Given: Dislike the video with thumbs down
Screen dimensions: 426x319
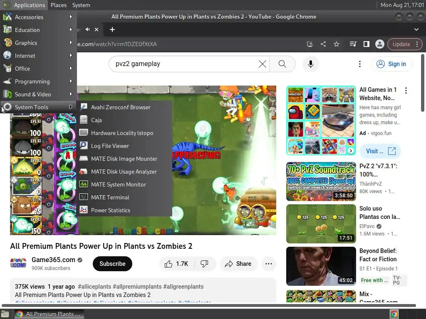Looking at the screenshot, I should point(205,264).
